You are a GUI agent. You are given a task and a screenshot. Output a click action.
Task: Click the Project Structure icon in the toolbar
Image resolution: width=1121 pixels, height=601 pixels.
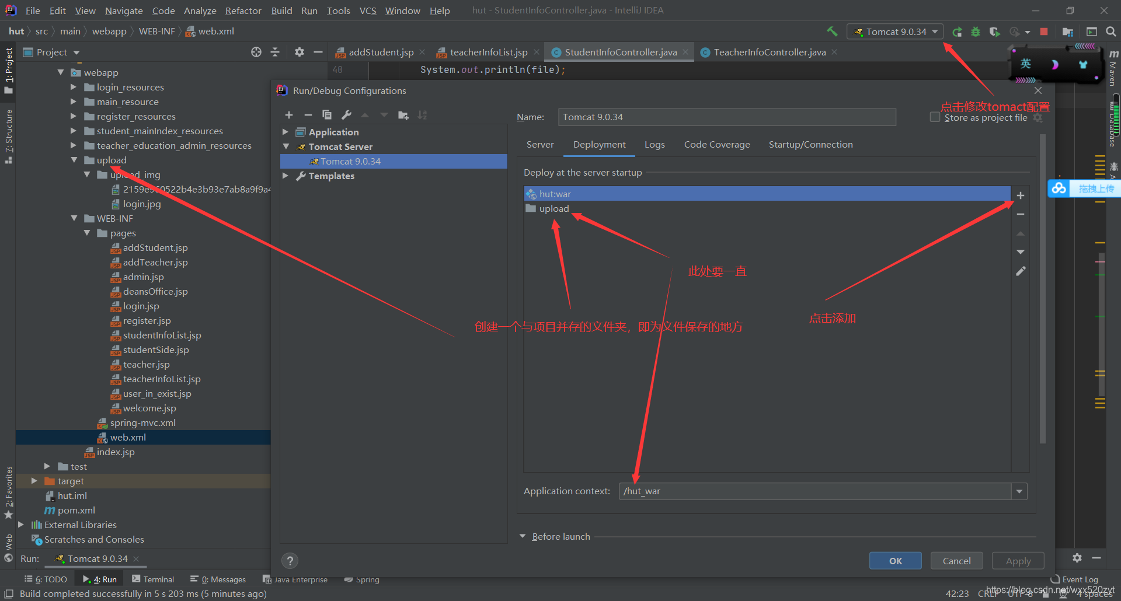pyautogui.click(x=1068, y=32)
